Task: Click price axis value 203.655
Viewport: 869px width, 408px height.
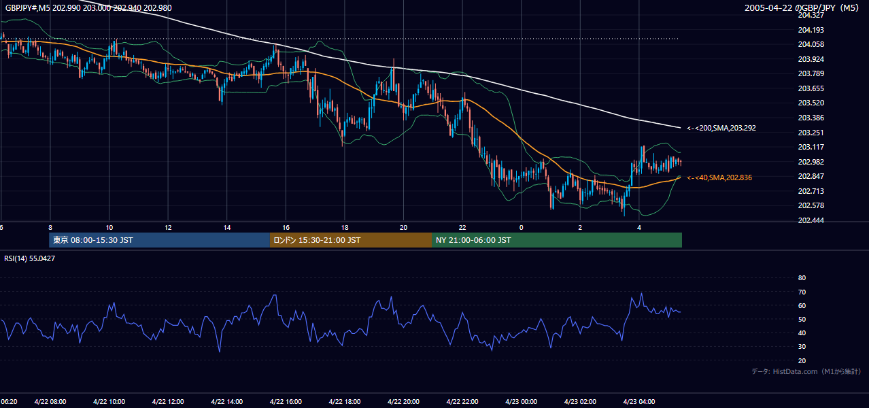Action: 811,88
